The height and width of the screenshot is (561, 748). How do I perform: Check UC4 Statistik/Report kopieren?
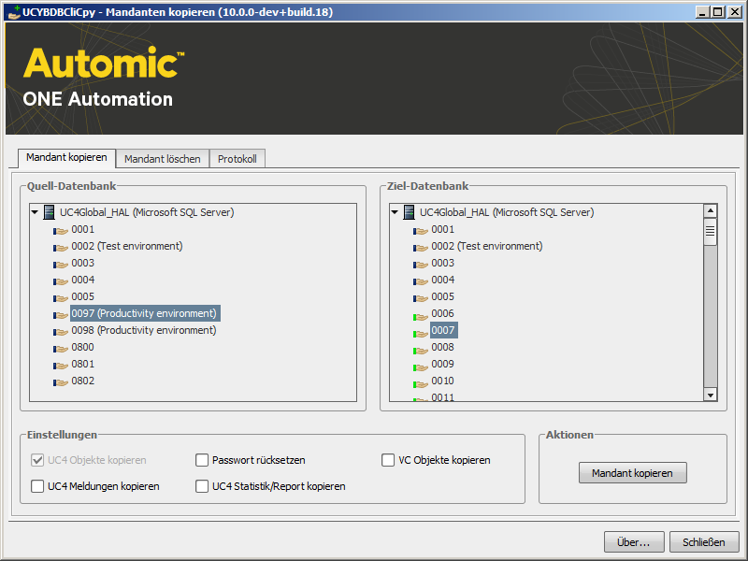(202, 486)
